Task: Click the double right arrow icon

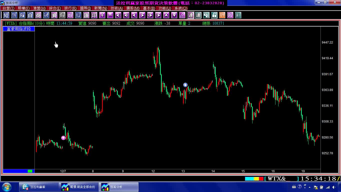Action: click(x=150, y=15)
